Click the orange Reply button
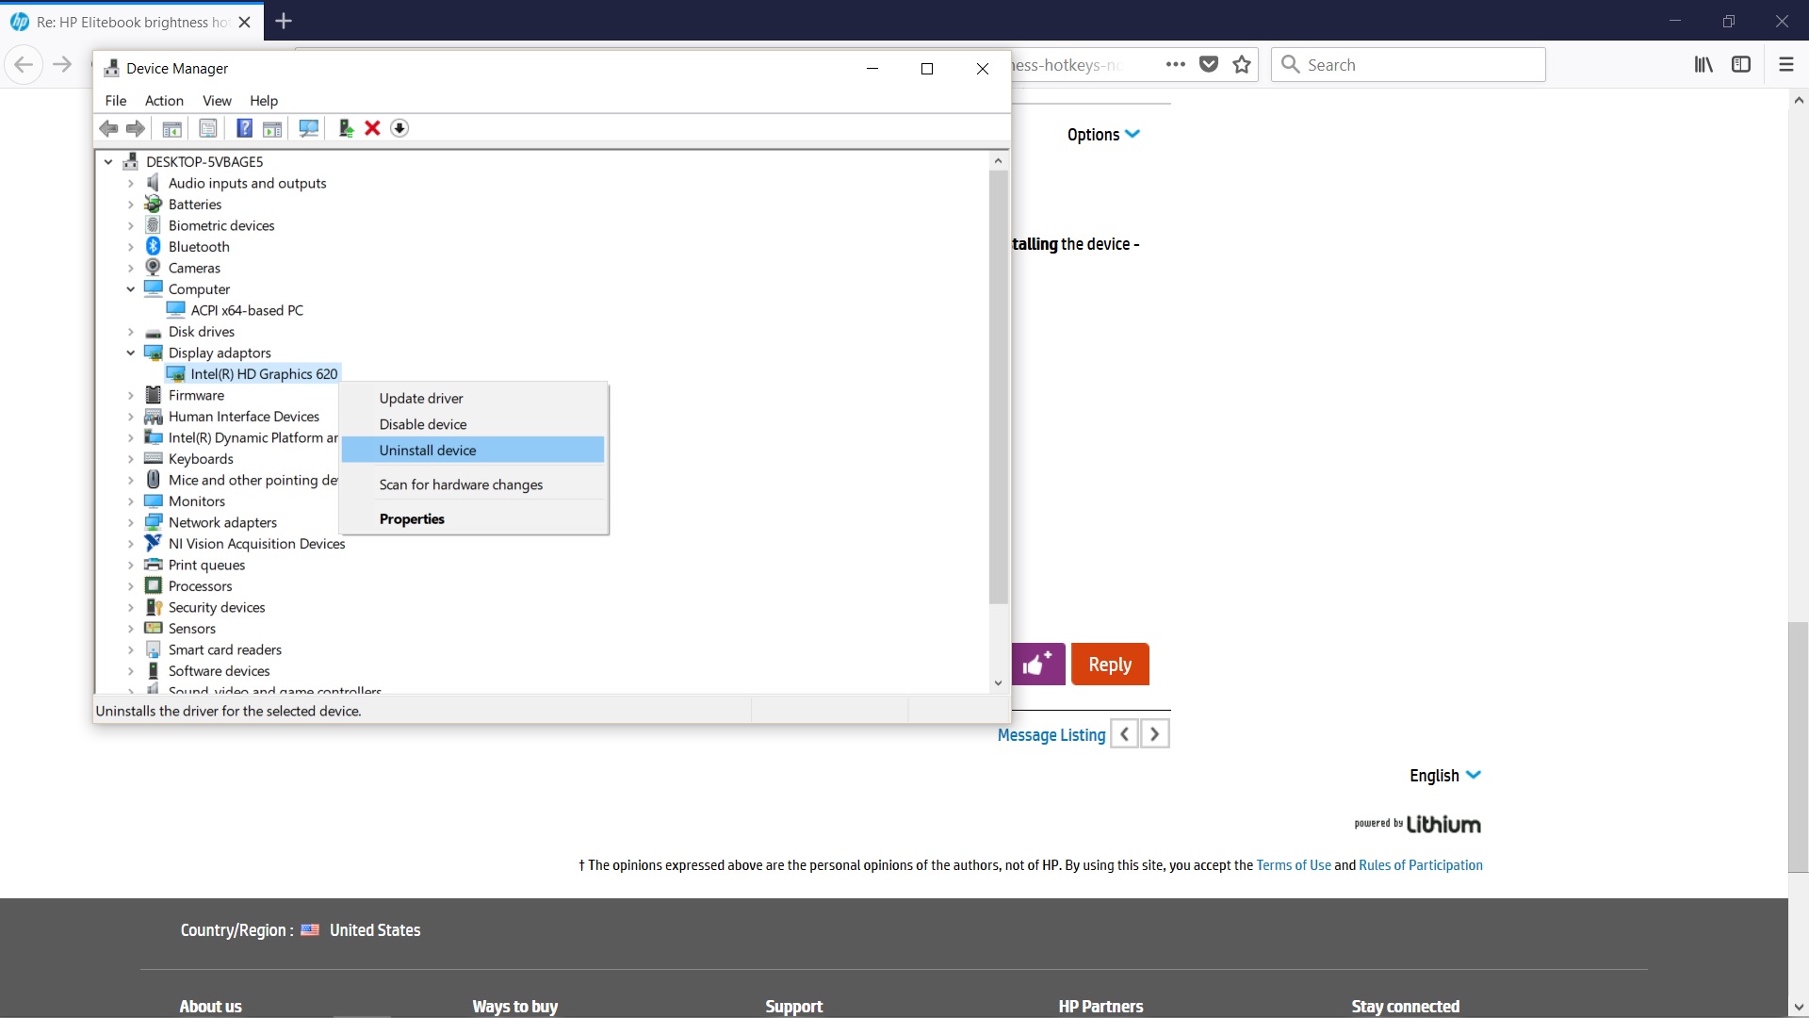The height and width of the screenshot is (1018, 1809). 1110,665
